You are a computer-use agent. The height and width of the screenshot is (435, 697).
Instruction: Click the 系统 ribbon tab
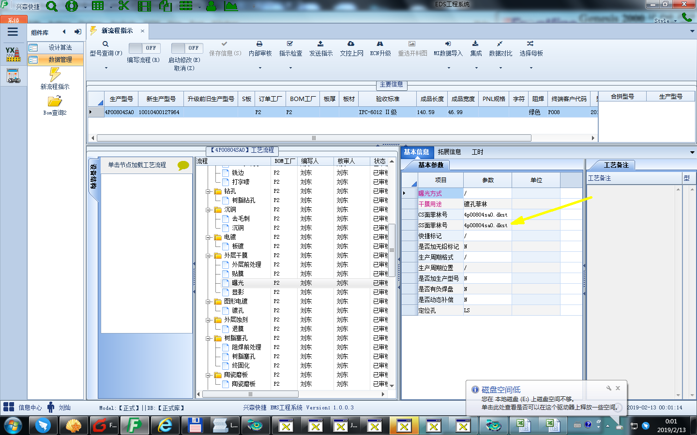click(14, 20)
